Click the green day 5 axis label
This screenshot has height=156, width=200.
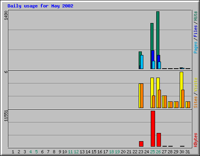[x=36, y=152]
